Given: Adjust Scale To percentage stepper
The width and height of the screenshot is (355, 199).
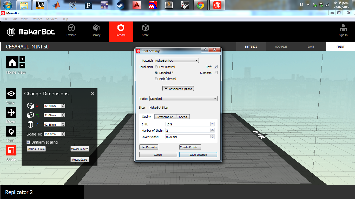Looking at the screenshot, I should [63, 134].
